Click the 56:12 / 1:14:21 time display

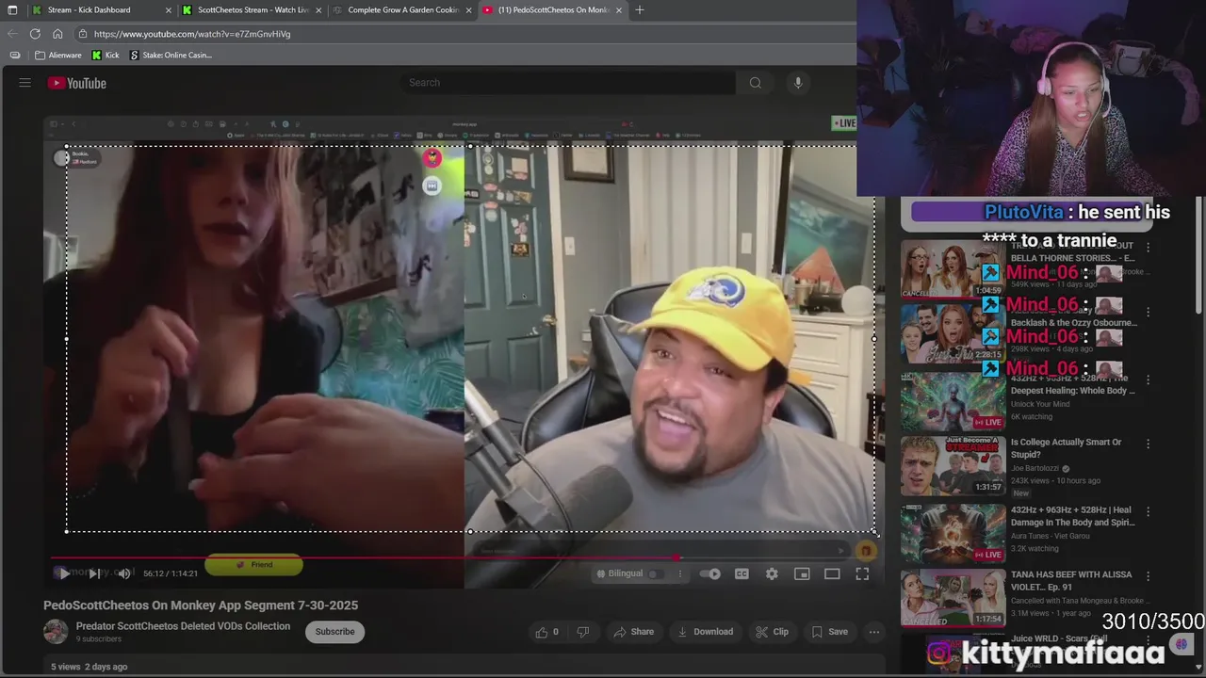pyautogui.click(x=172, y=573)
